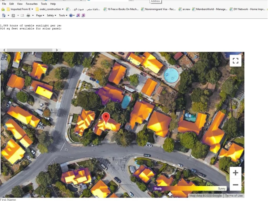268x201 pixels.
Task: Click the Map data ©2020 Google text
Action: (x=206, y=196)
